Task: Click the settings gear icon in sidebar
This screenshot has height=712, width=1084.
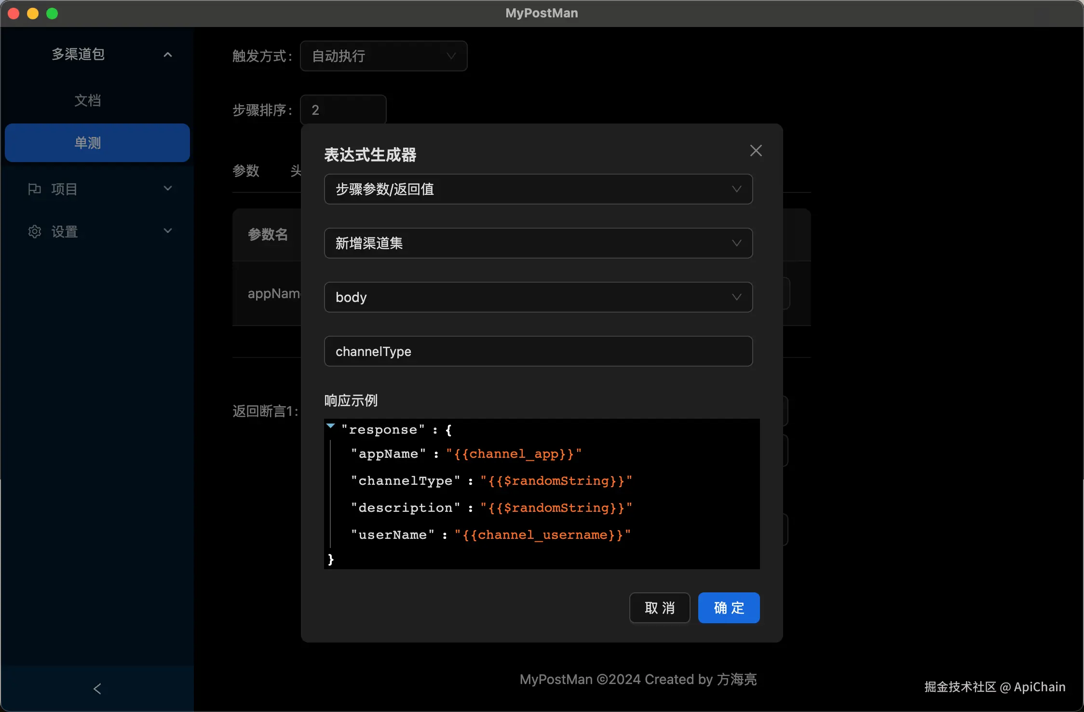Action: [34, 232]
